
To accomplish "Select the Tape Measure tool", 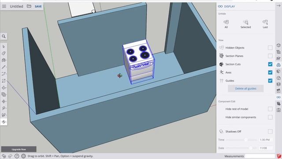I will click(4, 108).
